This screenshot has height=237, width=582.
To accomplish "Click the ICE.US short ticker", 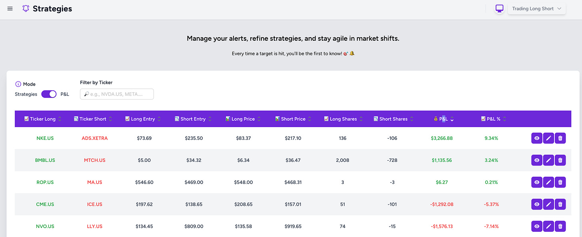I will click(x=95, y=204).
